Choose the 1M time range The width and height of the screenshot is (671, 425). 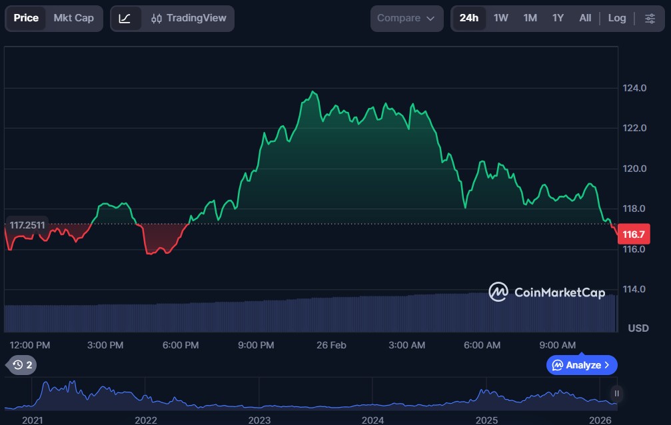tap(530, 18)
